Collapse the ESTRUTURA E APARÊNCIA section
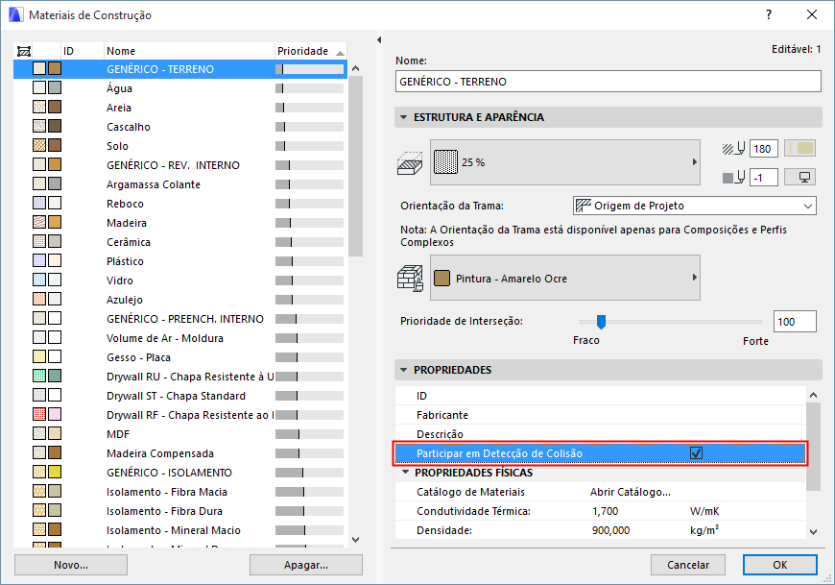The height and width of the screenshot is (585, 835). coord(404,117)
